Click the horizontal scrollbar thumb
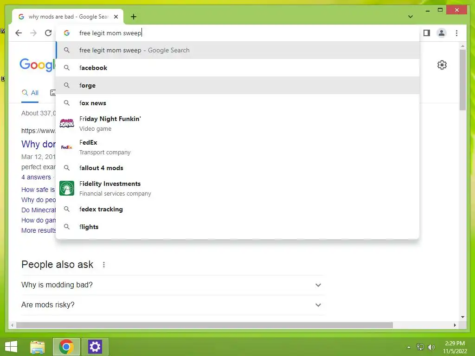 [205, 325]
